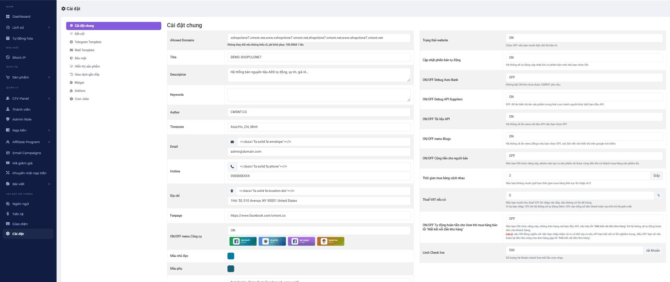This screenshot has height=282, width=670.
Task: Click the Mã giảm giá icon
Action: tap(8, 163)
